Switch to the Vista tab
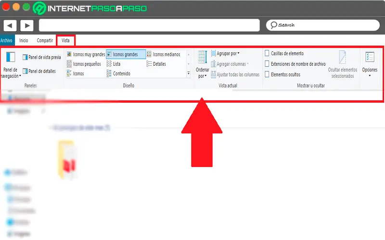 pyautogui.click(x=65, y=40)
